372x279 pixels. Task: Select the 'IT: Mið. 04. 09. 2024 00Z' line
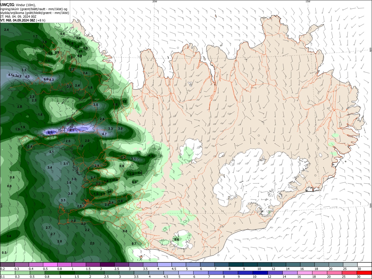[x=18, y=17]
